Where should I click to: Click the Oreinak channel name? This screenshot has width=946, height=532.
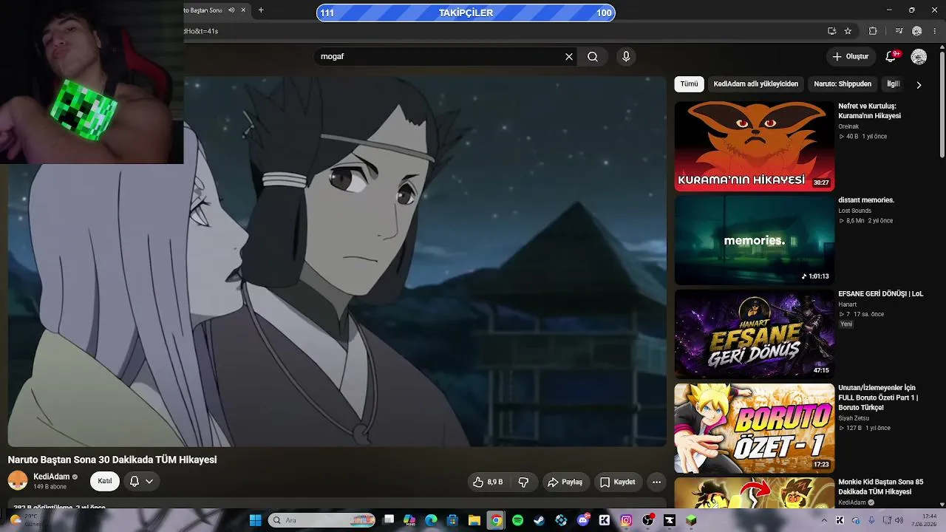point(848,126)
